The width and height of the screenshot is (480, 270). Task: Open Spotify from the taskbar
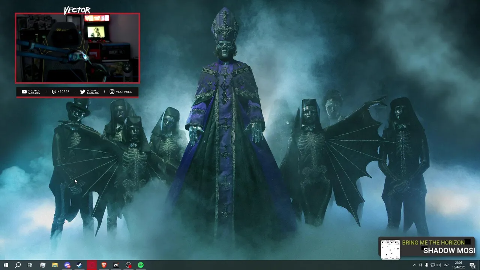click(x=141, y=265)
